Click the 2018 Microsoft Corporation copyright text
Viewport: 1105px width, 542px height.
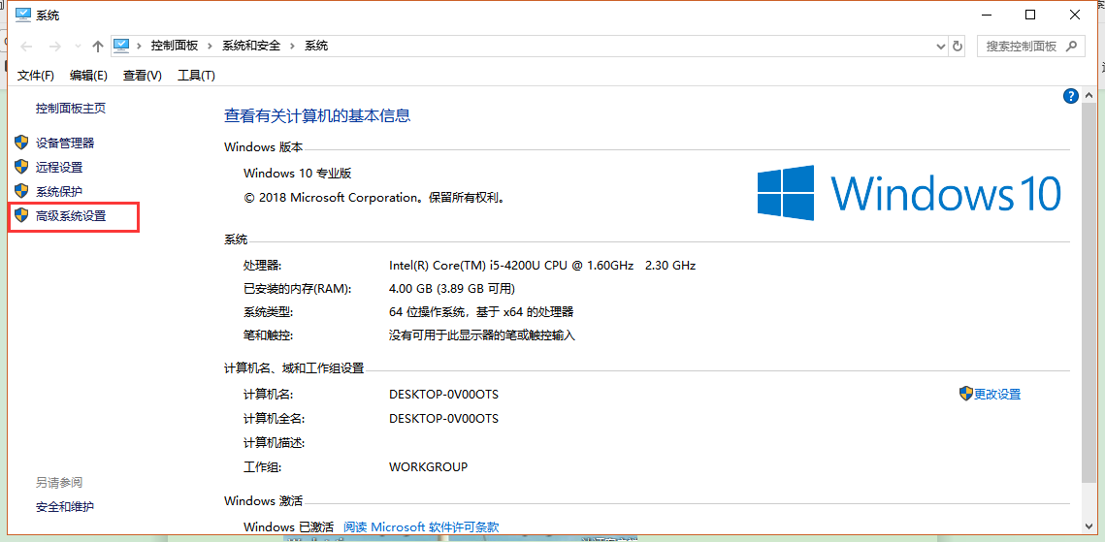pyautogui.click(x=374, y=198)
